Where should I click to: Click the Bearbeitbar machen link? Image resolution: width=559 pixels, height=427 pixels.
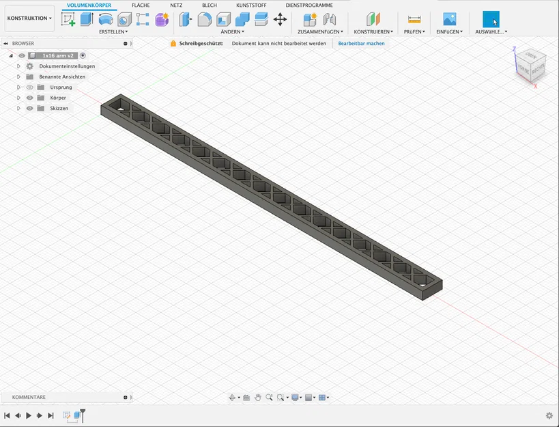[361, 44]
